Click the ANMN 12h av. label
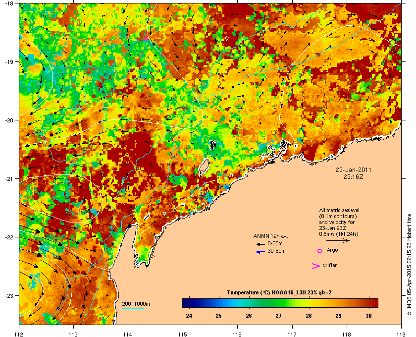 point(270,236)
